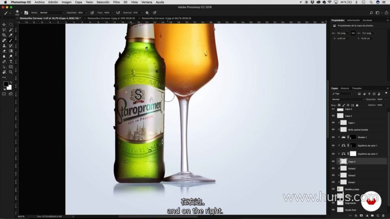Viewport: 390px width, 219px height.
Task: Select the Gradient tool
Action: click(x=11, y=51)
